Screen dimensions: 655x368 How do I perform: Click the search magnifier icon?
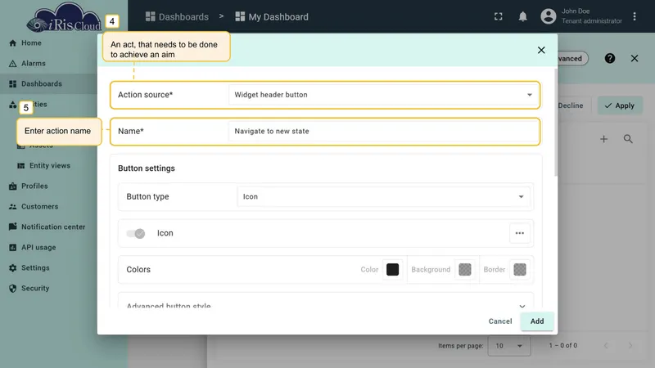[628, 139]
